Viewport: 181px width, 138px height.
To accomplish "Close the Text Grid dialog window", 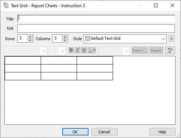I will (x=172, y=5).
